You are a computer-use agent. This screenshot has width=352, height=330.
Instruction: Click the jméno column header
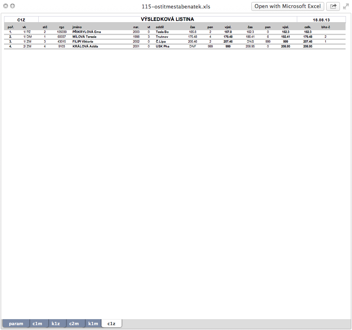click(77, 27)
